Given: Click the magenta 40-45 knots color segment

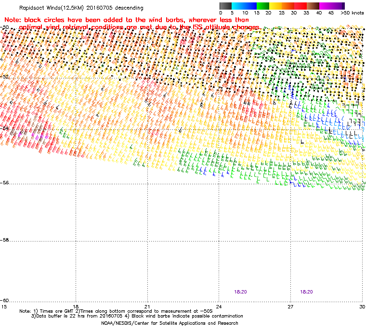Looking at the screenshot, I should pyautogui.click(x=326, y=6).
